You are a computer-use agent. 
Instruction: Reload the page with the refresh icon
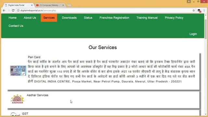click(13, 10)
